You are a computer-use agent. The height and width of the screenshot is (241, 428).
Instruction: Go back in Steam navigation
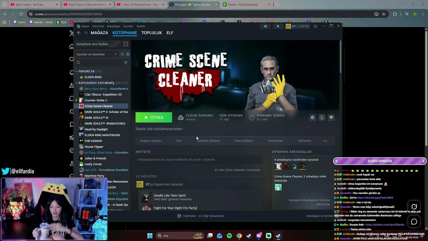click(x=79, y=32)
